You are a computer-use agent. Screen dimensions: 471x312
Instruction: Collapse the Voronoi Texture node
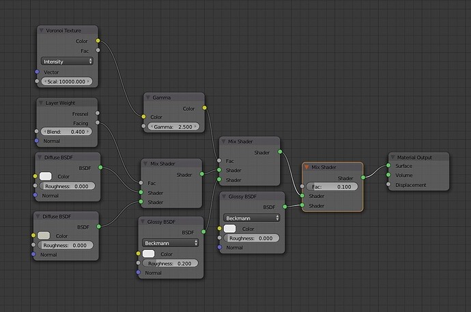click(x=42, y=30)
